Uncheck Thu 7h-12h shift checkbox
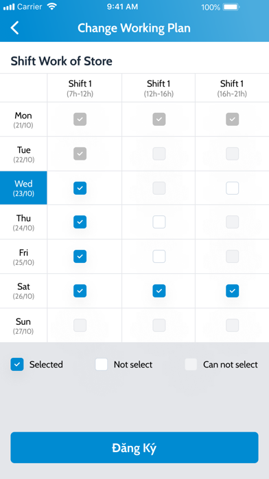The height and width of the screenshot is (479, 269). pyautogui.click(x=80, y=222)
